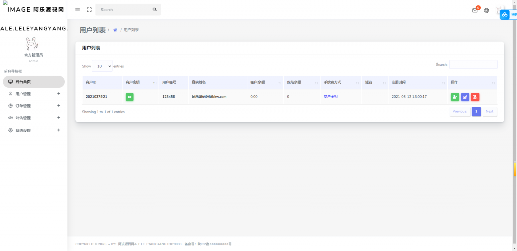Click the blue Baidu cloud floating icon
Screen dimensions: 517x251
pyautogui.click(x=505, y=15)
